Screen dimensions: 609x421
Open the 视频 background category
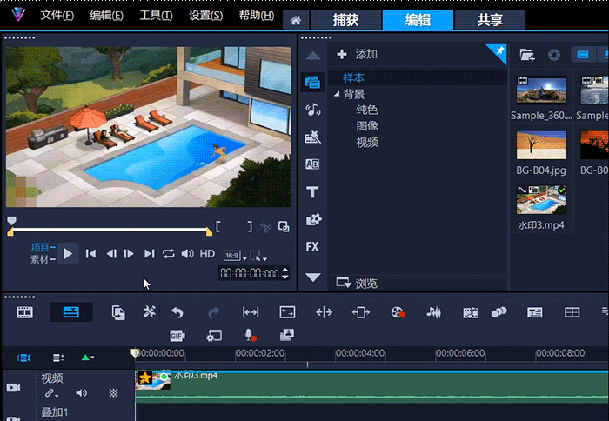367,143
